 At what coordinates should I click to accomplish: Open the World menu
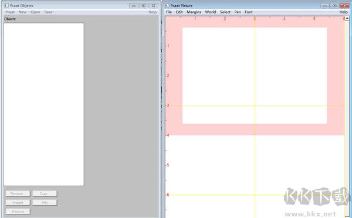[211, 12]
